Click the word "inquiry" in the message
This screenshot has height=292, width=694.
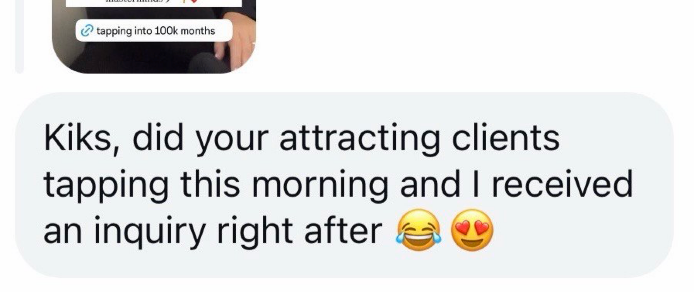click(x=149, y=232)
